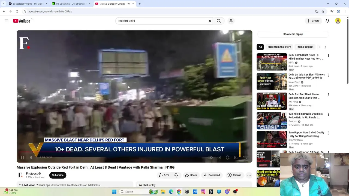Mute the tab via its audio icon
The image size is (349, 196).
coord(128,4)
